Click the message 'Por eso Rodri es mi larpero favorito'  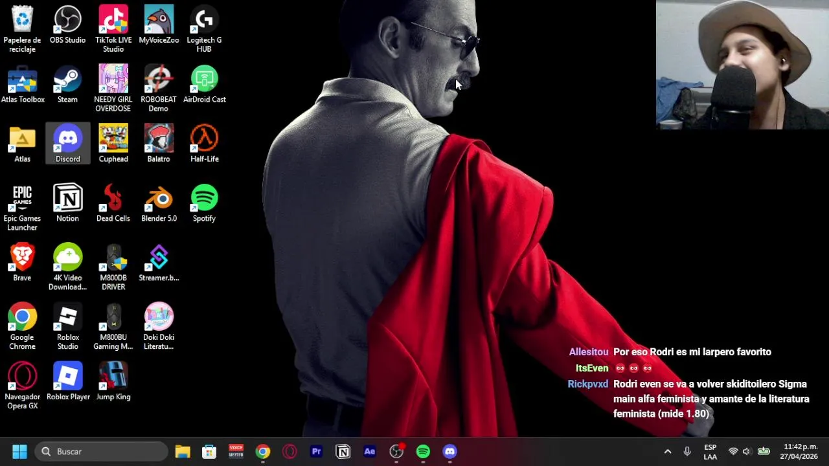pyautogui.click(x=692, y=352)
